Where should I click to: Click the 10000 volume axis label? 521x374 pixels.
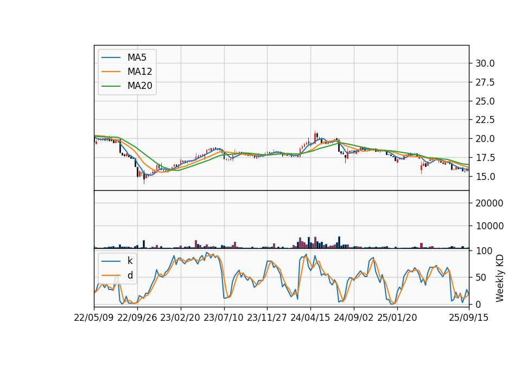coord(490,226)
